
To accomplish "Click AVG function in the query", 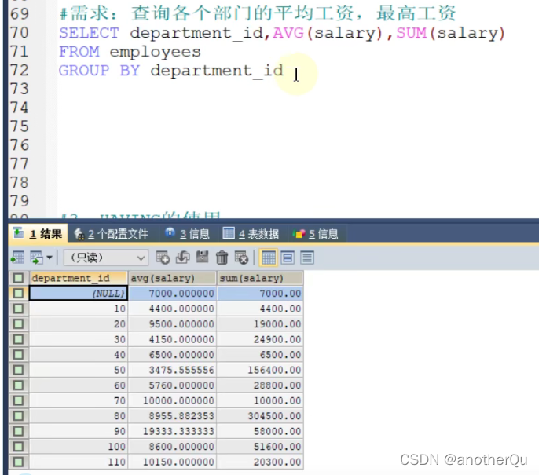I will coord(288,33).
